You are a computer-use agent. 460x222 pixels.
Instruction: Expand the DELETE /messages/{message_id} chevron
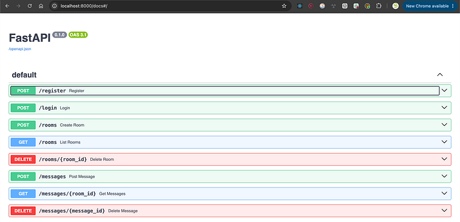[444, 211]
